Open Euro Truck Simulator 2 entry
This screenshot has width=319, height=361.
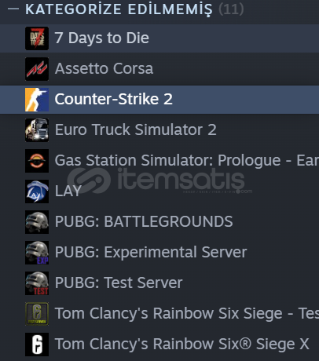(159, 130)
